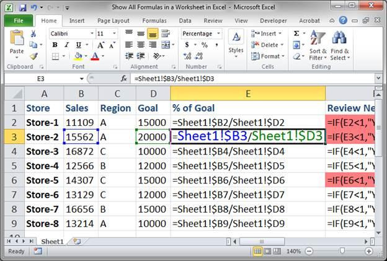Click Increase Decimal icon
The image size is (387, 261).
(x=187, y=56)
